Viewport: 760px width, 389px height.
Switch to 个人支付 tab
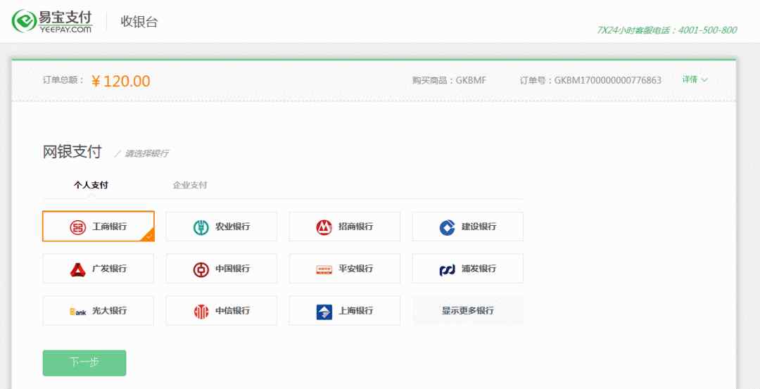[91, 186]
